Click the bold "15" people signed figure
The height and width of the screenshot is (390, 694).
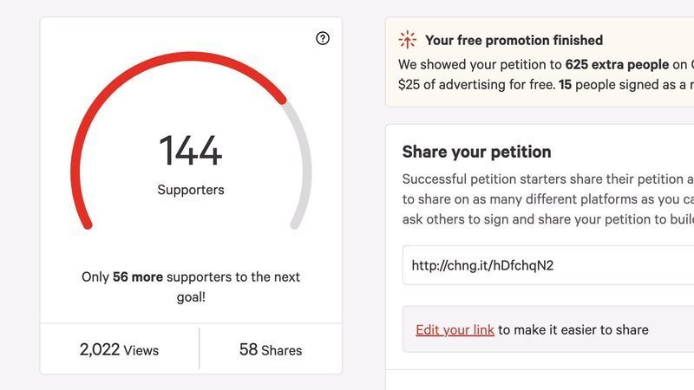click(x=565, y=85)
